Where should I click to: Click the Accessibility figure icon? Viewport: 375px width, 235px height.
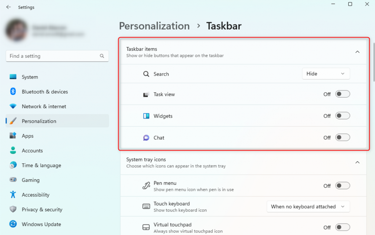13,194
